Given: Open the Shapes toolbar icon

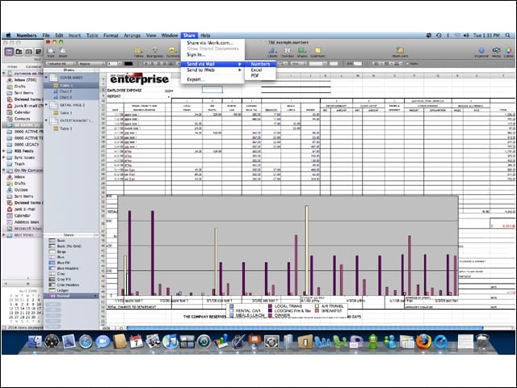Looking at the screenshot, I should [x=301, y=51].
